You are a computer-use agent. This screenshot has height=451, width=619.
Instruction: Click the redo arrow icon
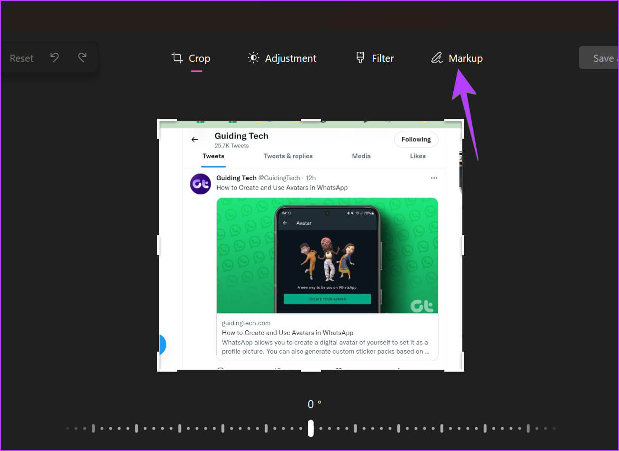pyautogui.click(x=82, y=58)
